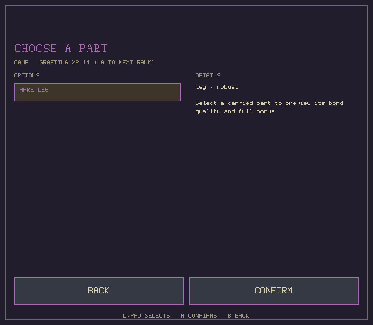Confirm the part selection
The width and height of the screenshot is (373, 325).
point(274,291)
